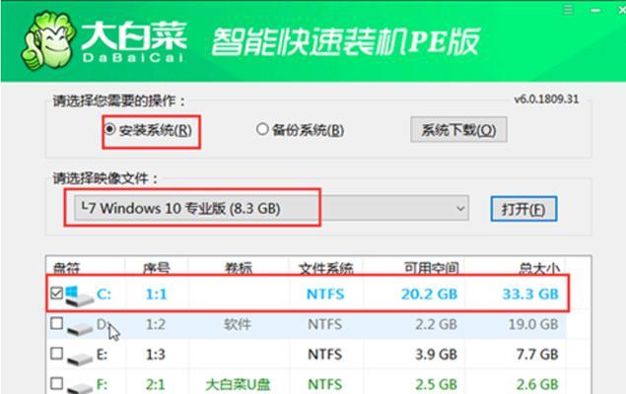626x394 pixels.
Task: Click the DaBaiCai cabbage mascot logo
Action: [x=48, y=40]
